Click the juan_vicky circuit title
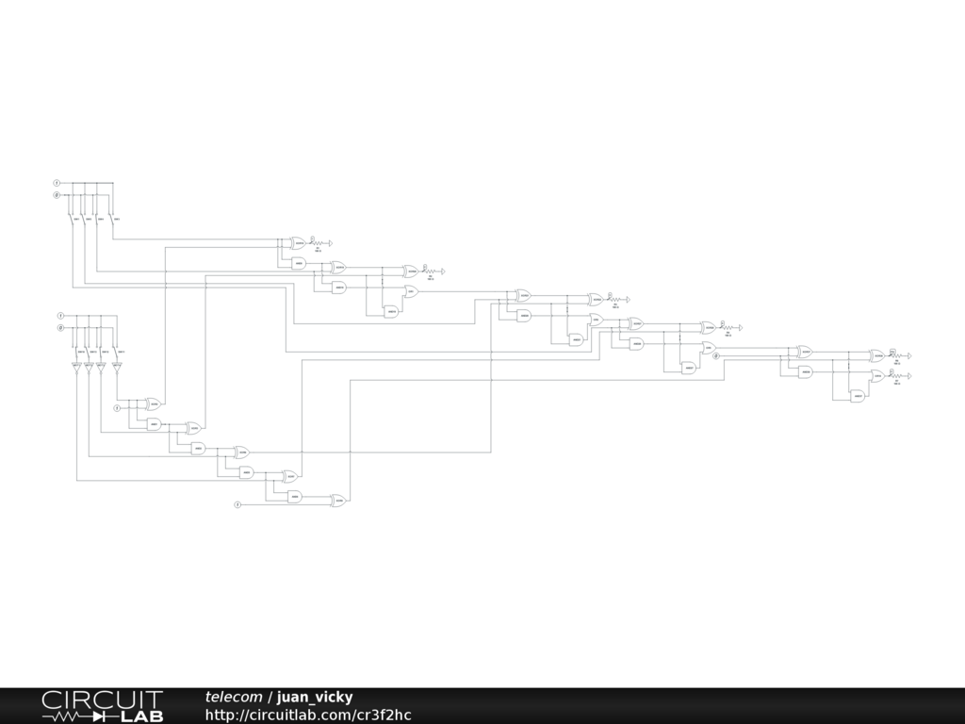 [315, 697]
